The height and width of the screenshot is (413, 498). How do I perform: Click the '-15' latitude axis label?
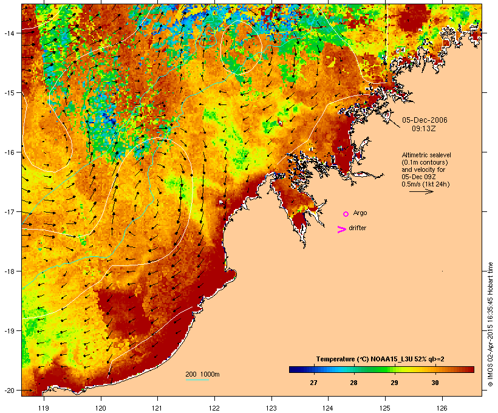9,93
